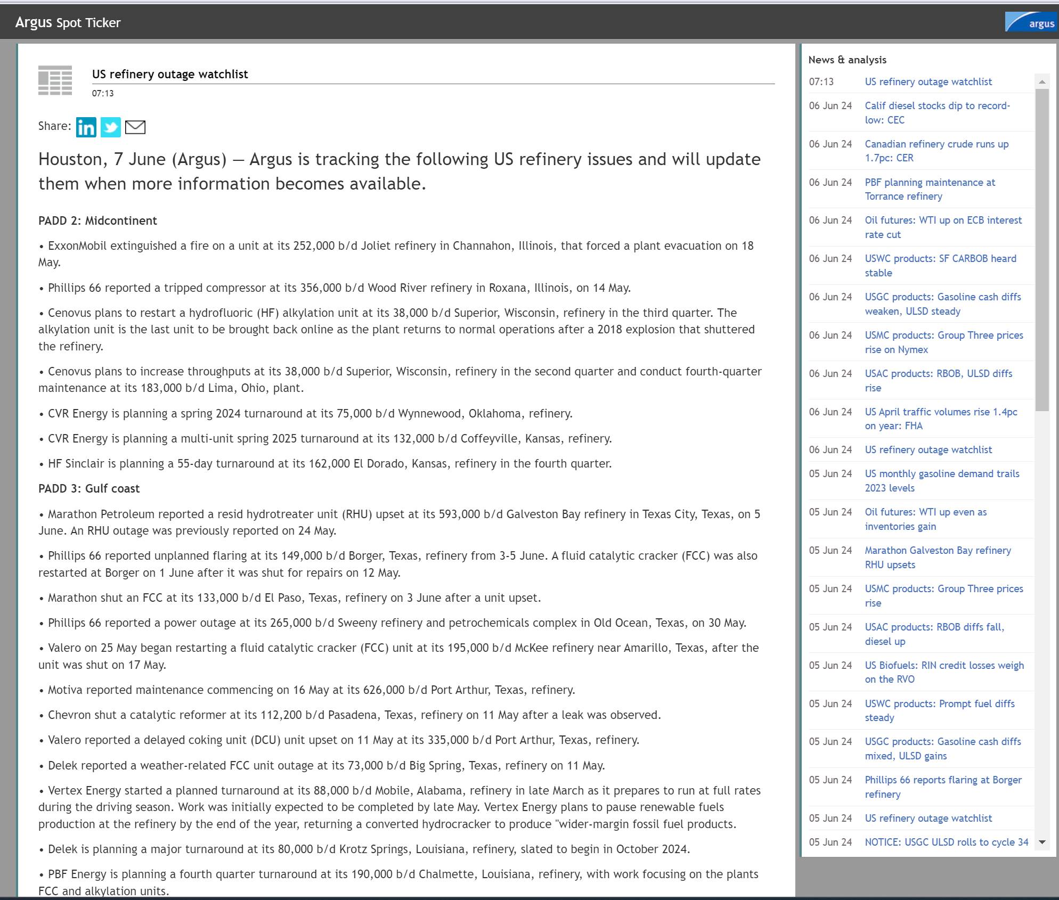Share article by email envelope icon
The width and height of the screenshot is (1059, 900).
point(135,127)
